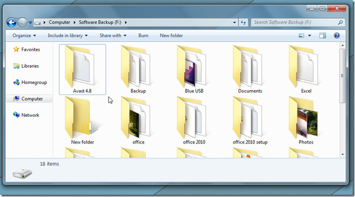Screen dimensions: 355x197
Task: Select the Excel folder icon
Action: point(304,67)
